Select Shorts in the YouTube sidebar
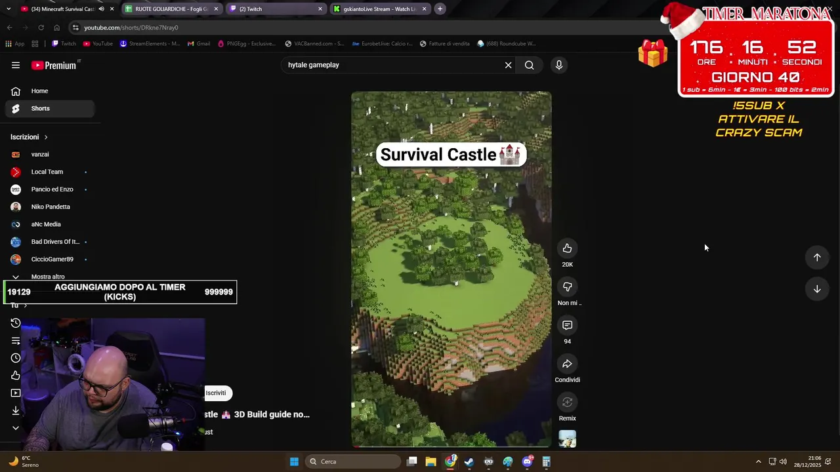840x472 pixels. 49,108
